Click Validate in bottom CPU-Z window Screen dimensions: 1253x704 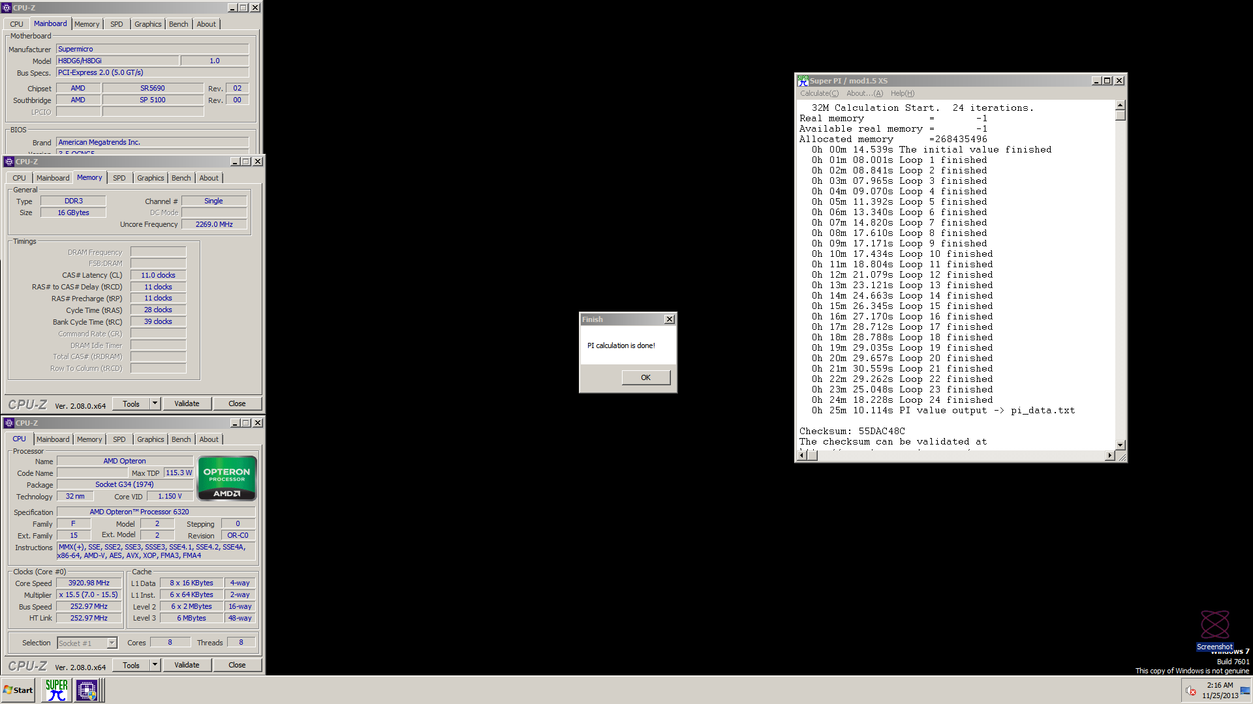pos(187,665)
